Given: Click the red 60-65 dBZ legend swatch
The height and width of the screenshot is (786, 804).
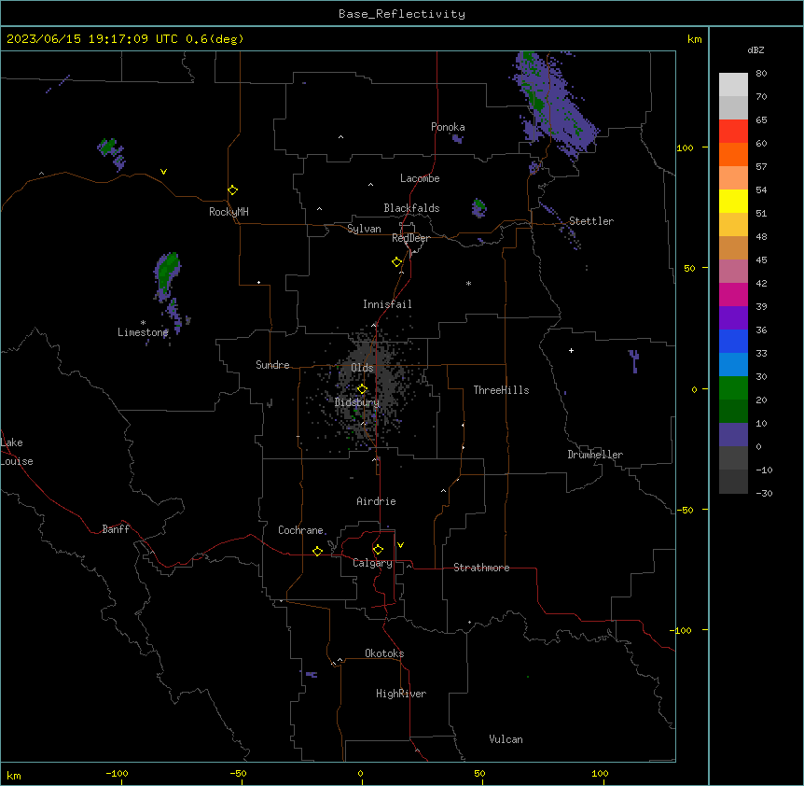Looking at the screenshot, I should [733, 132].
